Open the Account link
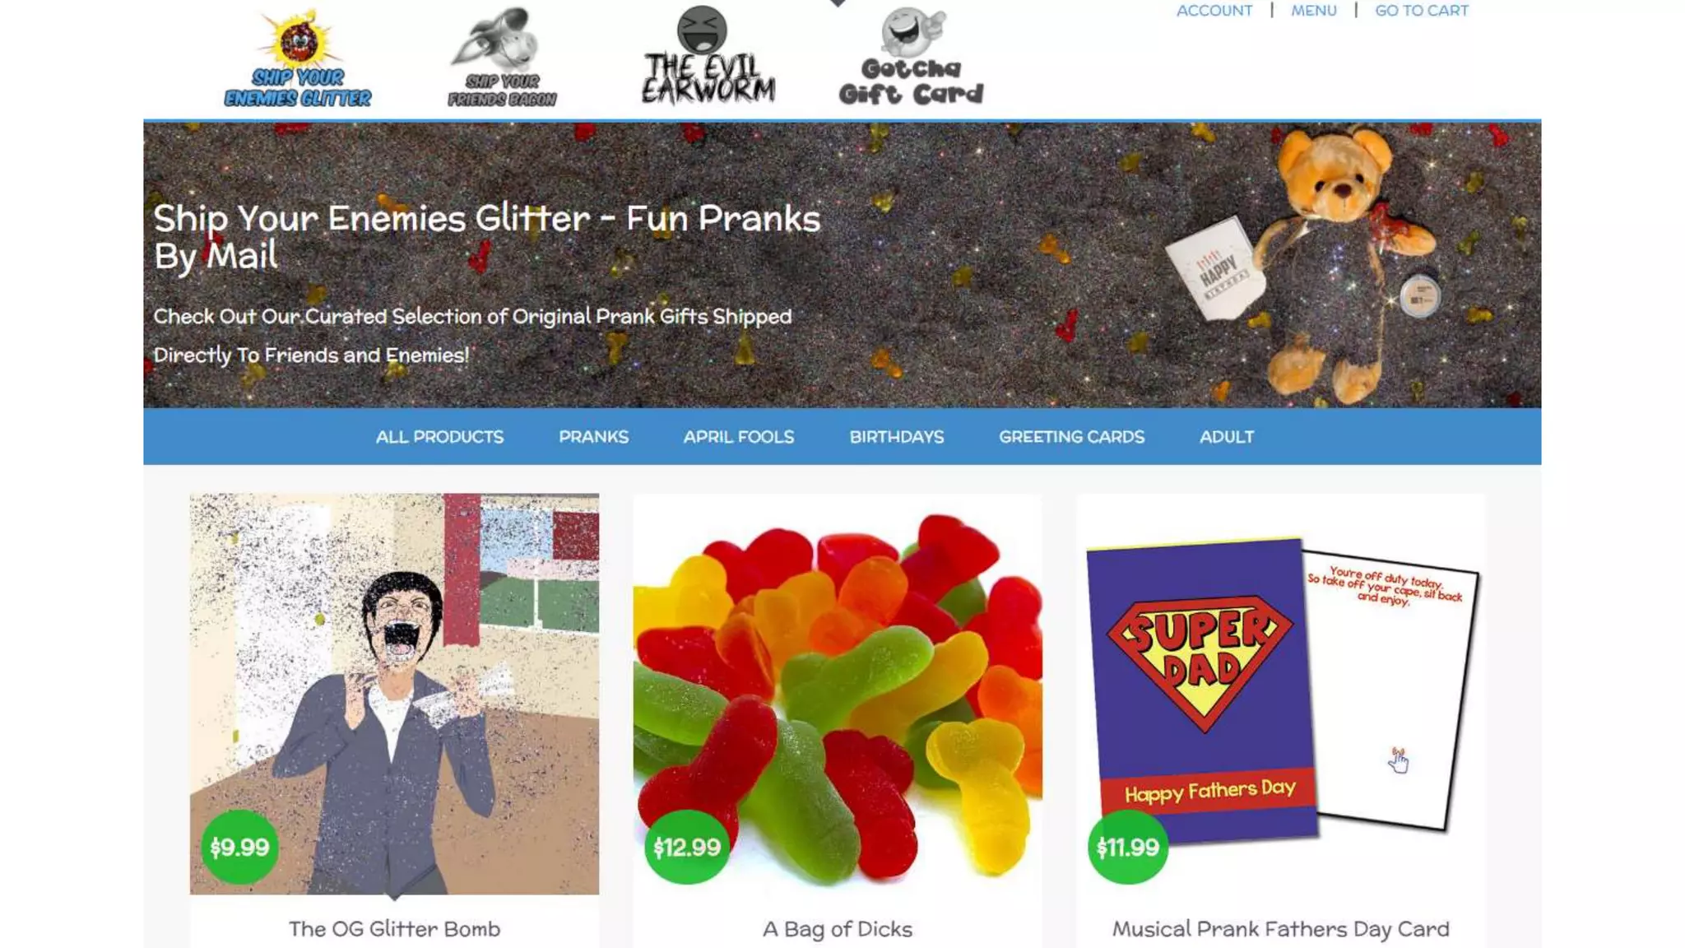The width and height of the screenshot is (1685, 948). pos(1214,11)
